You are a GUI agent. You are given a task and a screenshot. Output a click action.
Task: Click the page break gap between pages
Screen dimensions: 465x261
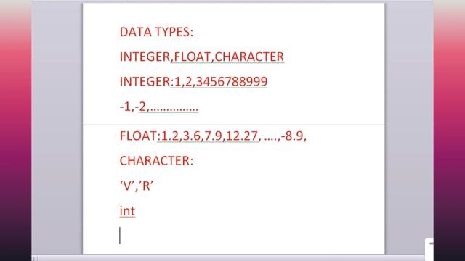tap(234, 125)
